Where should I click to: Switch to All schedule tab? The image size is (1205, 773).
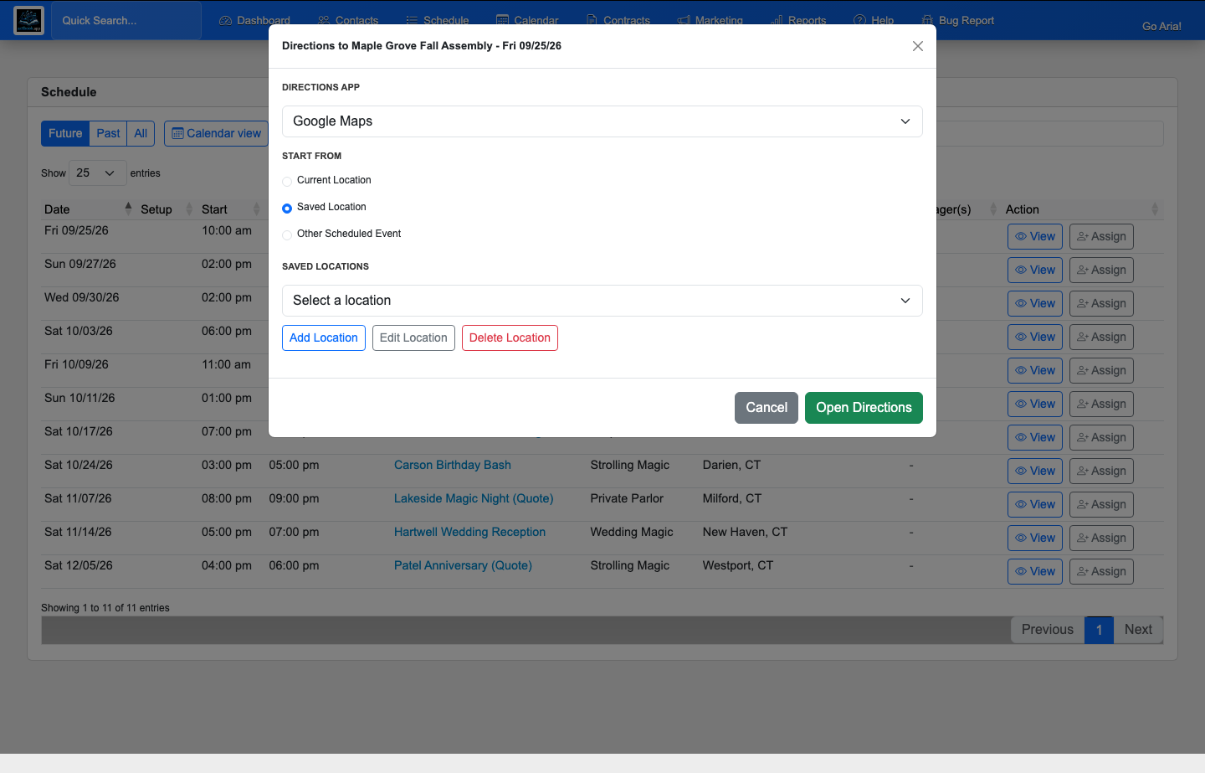pos(141,133)
